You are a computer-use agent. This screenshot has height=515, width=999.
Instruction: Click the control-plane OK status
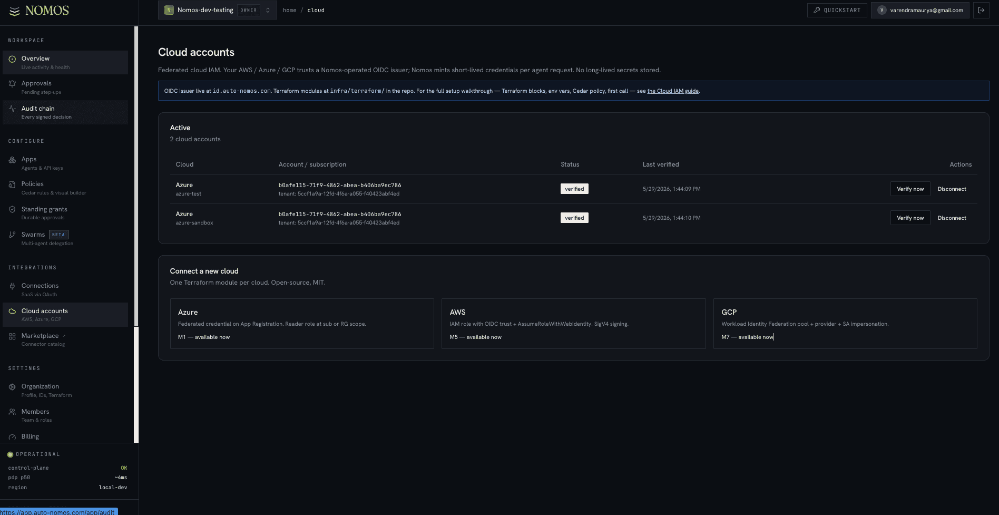tap(124, 468)
